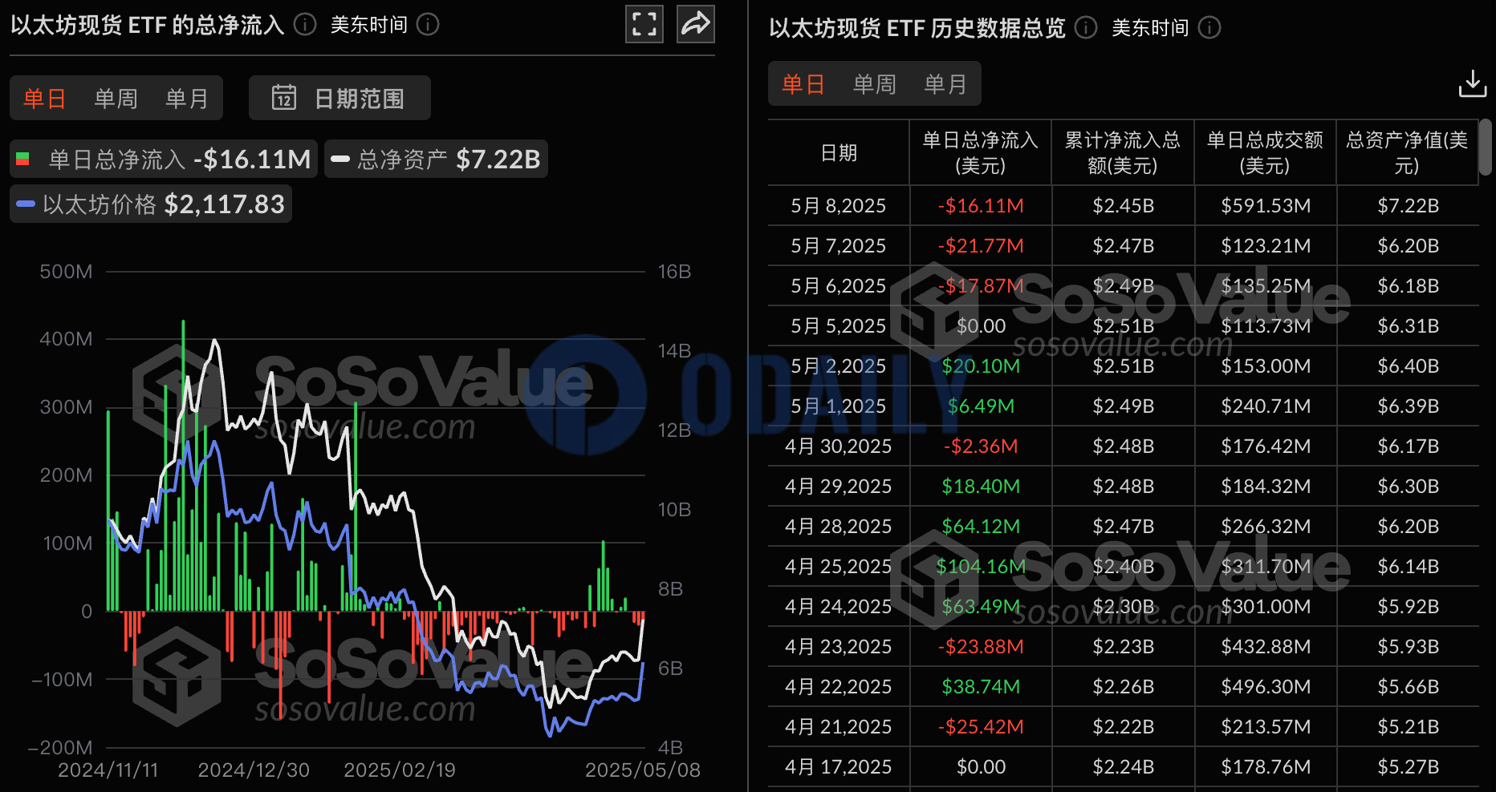Click the 2024/11/11 x-axis label

(x=108, y=770)
